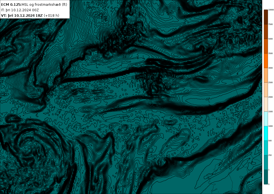Screen dimensions: 274x194
Task: Click the '2500' colorbar label
Action: pos(270,82)
